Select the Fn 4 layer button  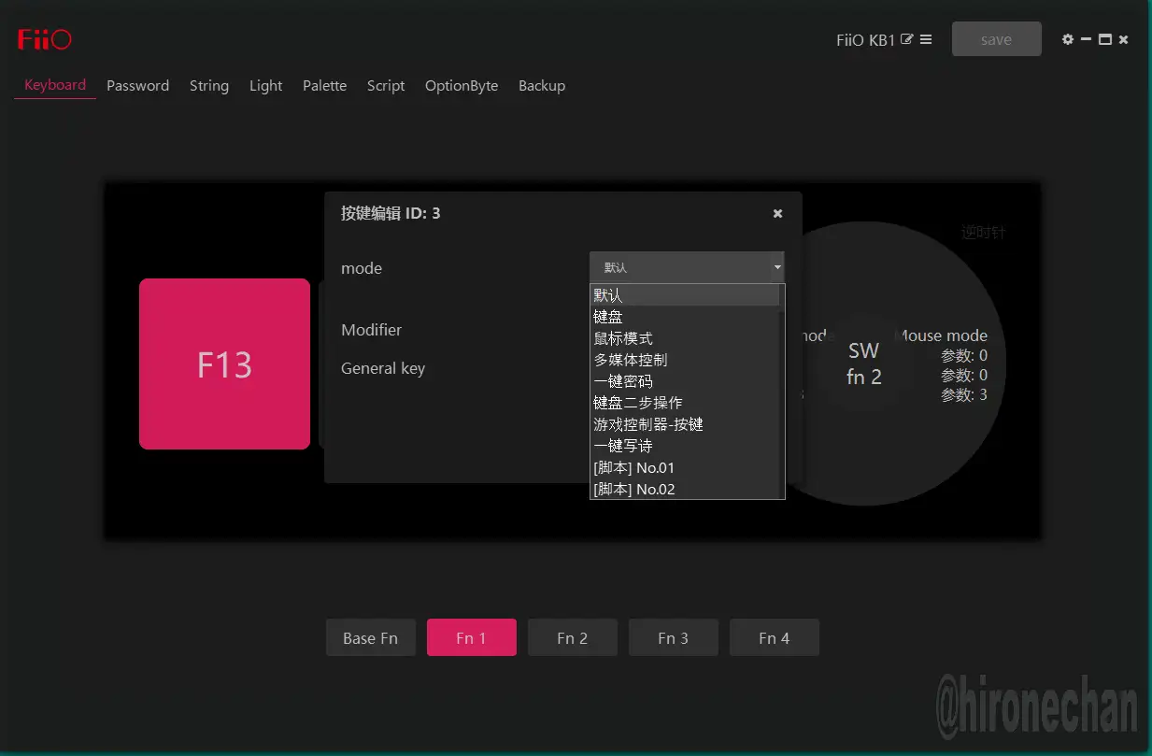click(774, 638)
